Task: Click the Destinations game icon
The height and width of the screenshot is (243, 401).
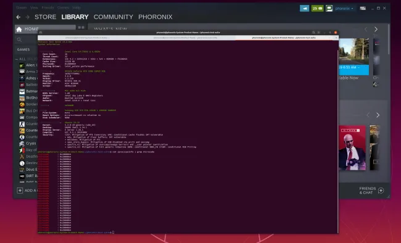Action: (x=22, y=163)
